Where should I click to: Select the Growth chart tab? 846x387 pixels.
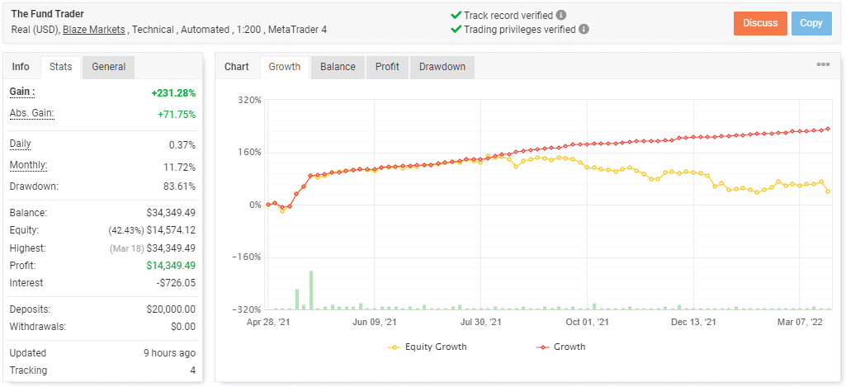pyautogui.click(x=285, y=67)
